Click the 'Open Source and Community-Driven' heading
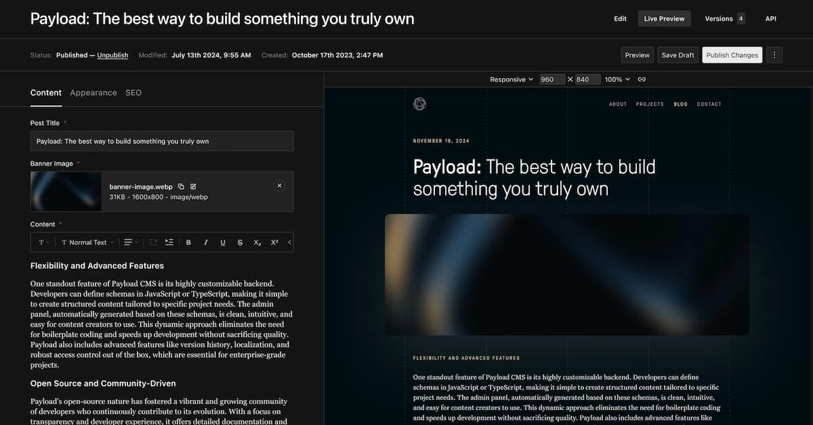The image size is (813, 425). [103, 383]
